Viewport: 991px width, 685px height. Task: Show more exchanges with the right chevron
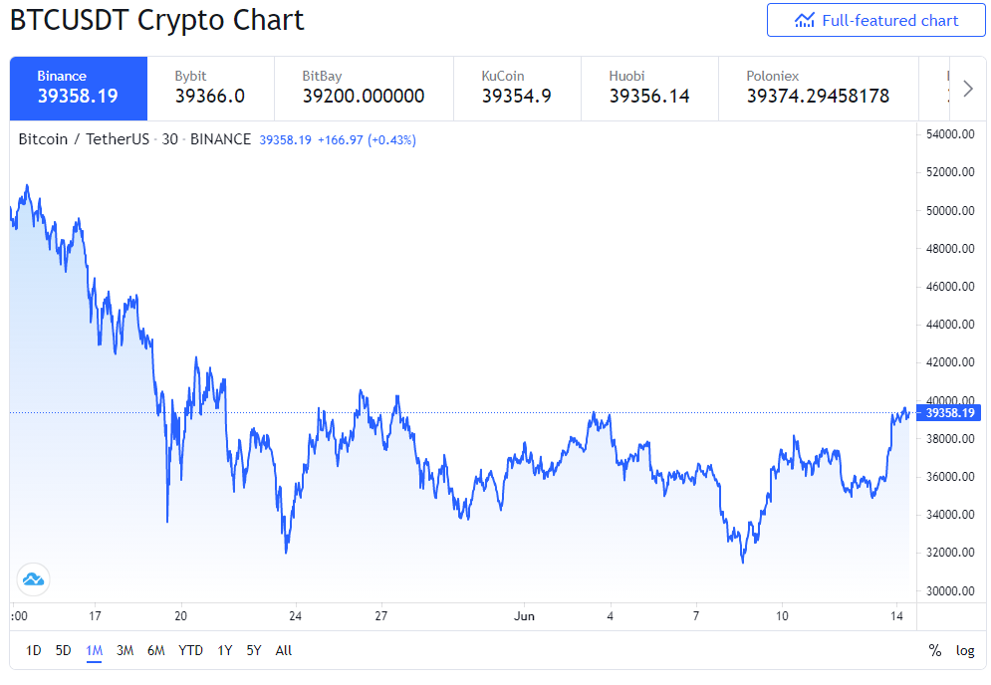click(x=967, y=89)
